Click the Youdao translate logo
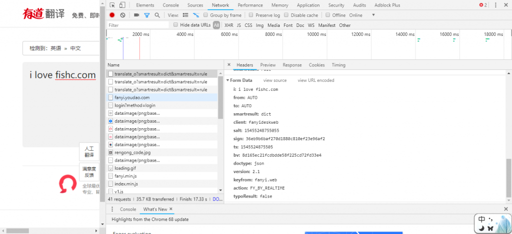 tap(44, 13)
